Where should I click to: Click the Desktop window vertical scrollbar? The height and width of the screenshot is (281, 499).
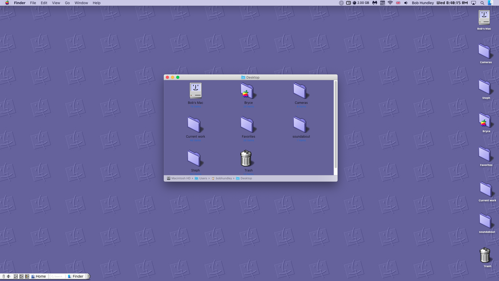click(x=336, y=125)
